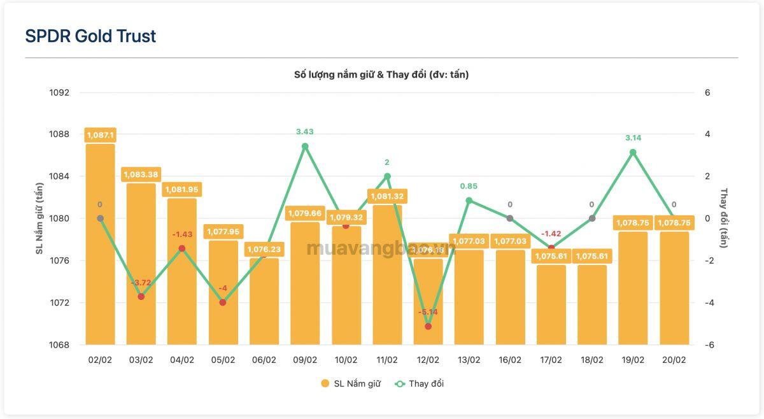Select the 17/02 holdings bar
Image resolution: width=764 pixels, height=419 pixels.
551,304
